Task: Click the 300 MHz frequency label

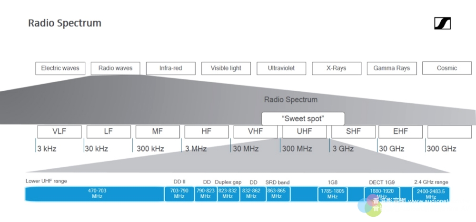Action: 297,149
